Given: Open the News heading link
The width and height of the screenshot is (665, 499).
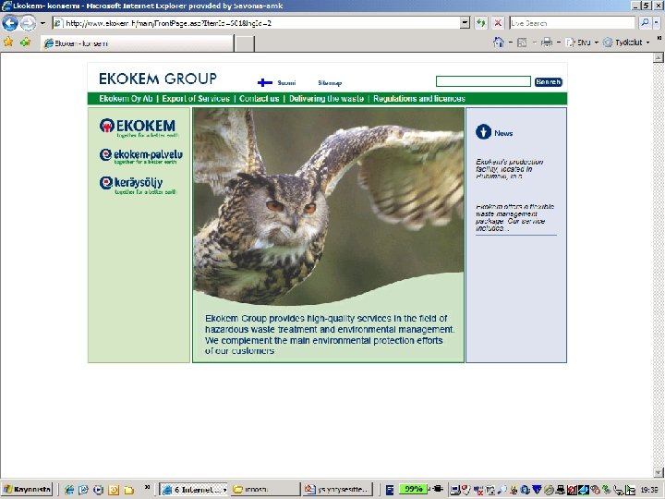Looking at the screenshot, I should click(x=503, y=133).
